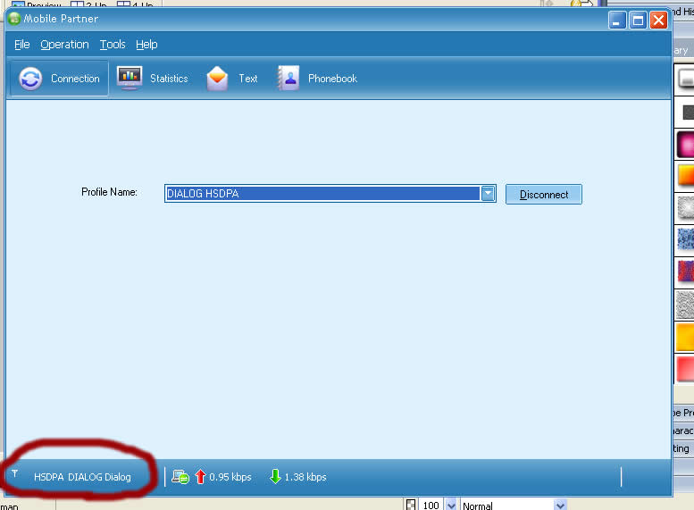Click the green download arrow icon

point(275,476)
